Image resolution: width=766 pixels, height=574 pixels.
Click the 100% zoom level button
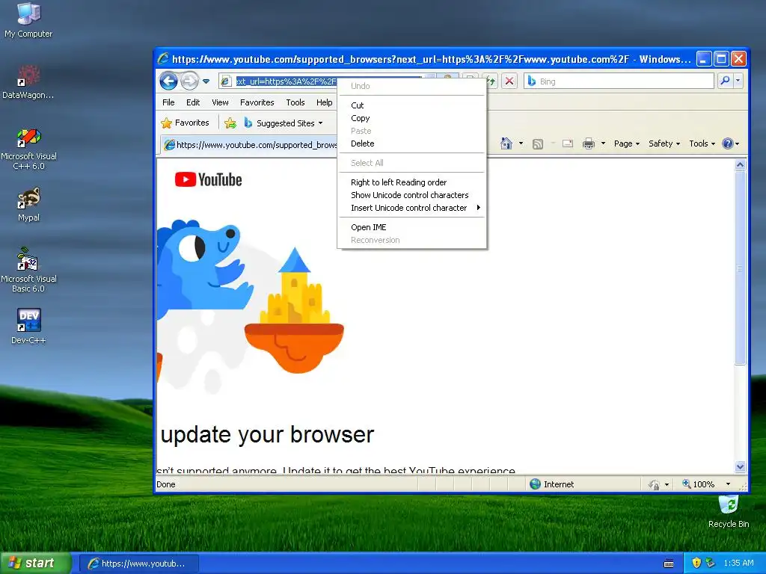pos(698,484)
